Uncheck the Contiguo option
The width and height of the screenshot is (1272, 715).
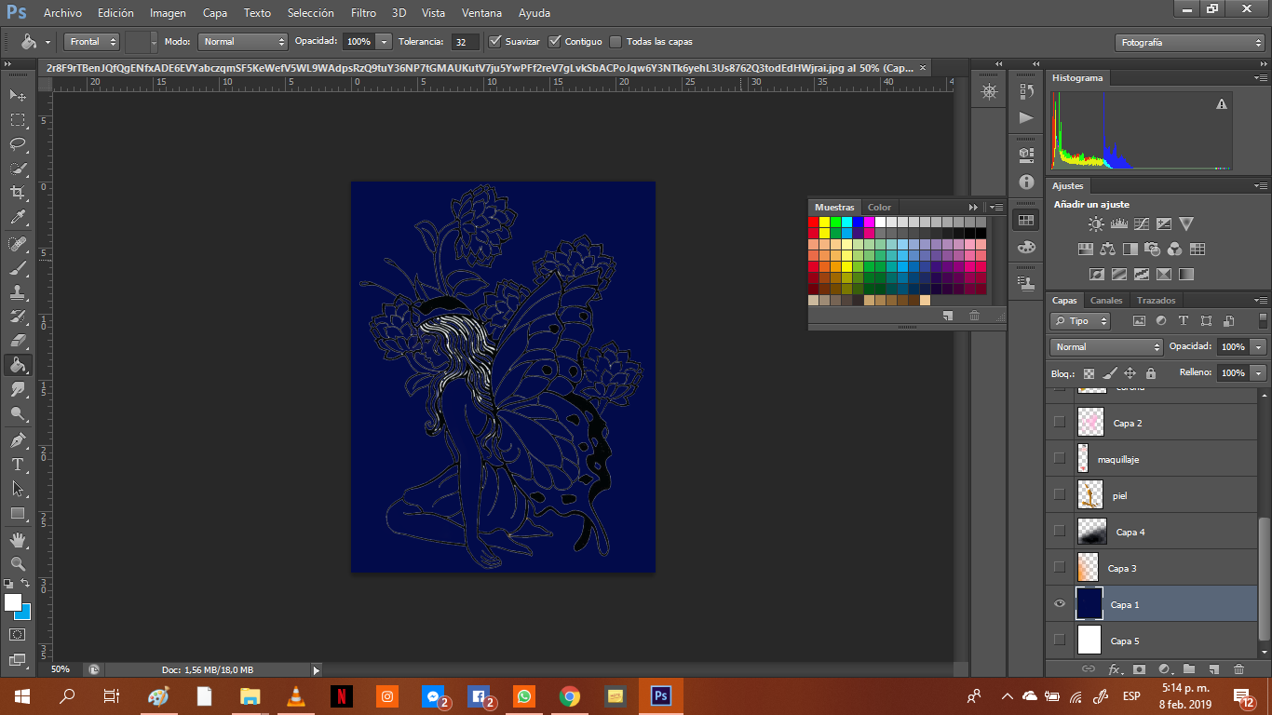[555, 42]
